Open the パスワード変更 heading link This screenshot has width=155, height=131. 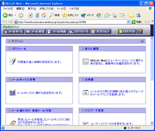pyautogui.click(x=94, y=111)
